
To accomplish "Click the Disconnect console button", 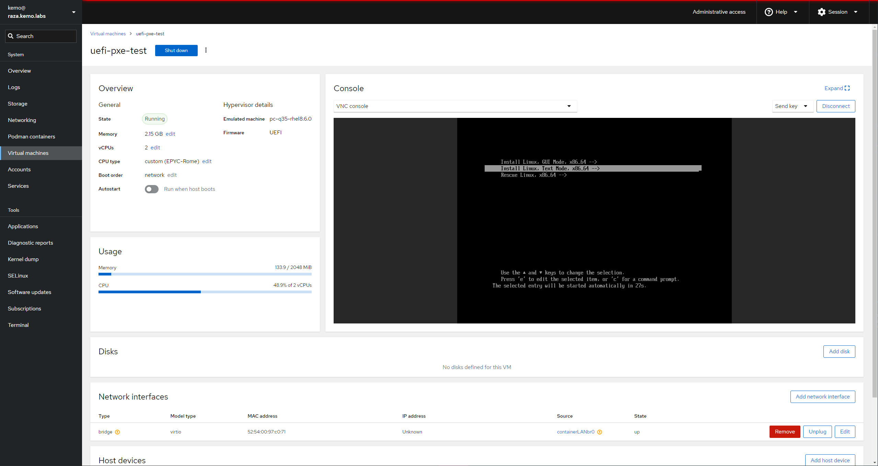I will (x=835, y=106).
